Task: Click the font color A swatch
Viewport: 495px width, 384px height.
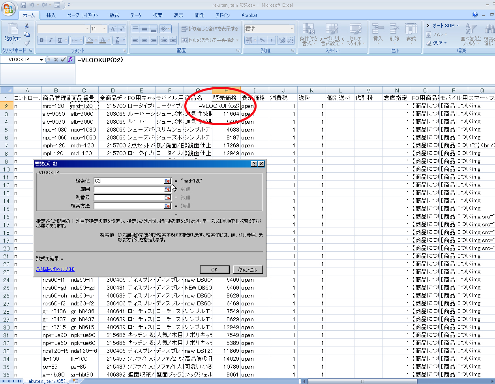Action: point(103,40)
